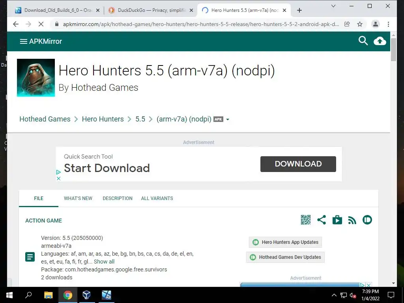Click the tab search chevron in title bar
The height and width of the screenshot is (303, 404).
[x=333, y=6]
